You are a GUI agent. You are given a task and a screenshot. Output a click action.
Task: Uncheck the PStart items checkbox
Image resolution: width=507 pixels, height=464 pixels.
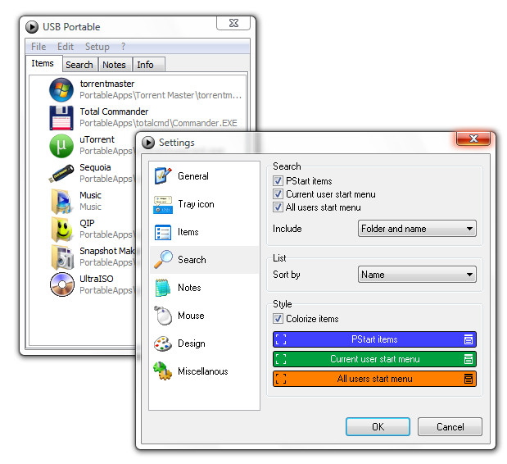click(278, 180)
